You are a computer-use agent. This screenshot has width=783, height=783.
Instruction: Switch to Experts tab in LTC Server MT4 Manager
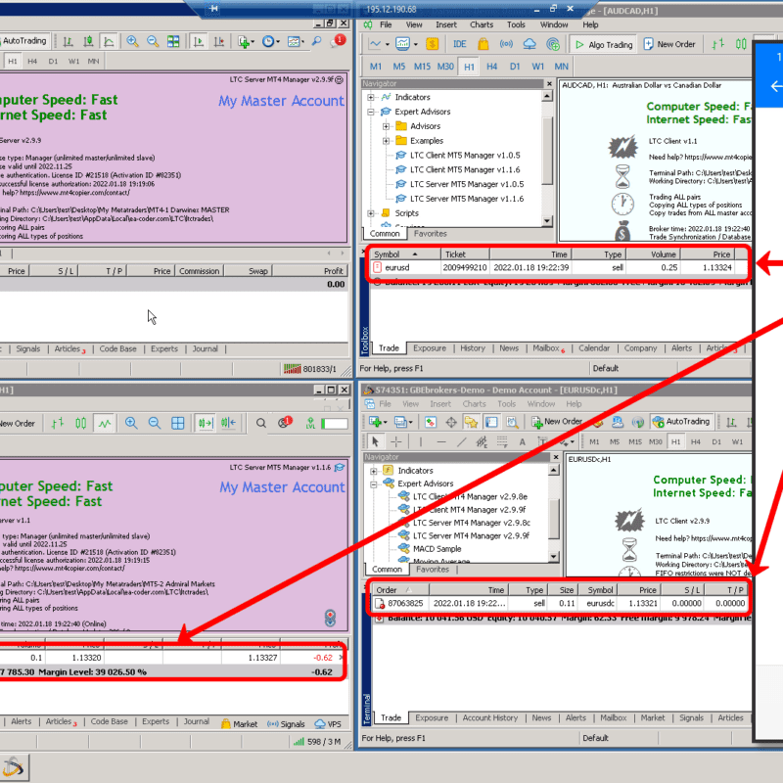[x=164, y=348]
